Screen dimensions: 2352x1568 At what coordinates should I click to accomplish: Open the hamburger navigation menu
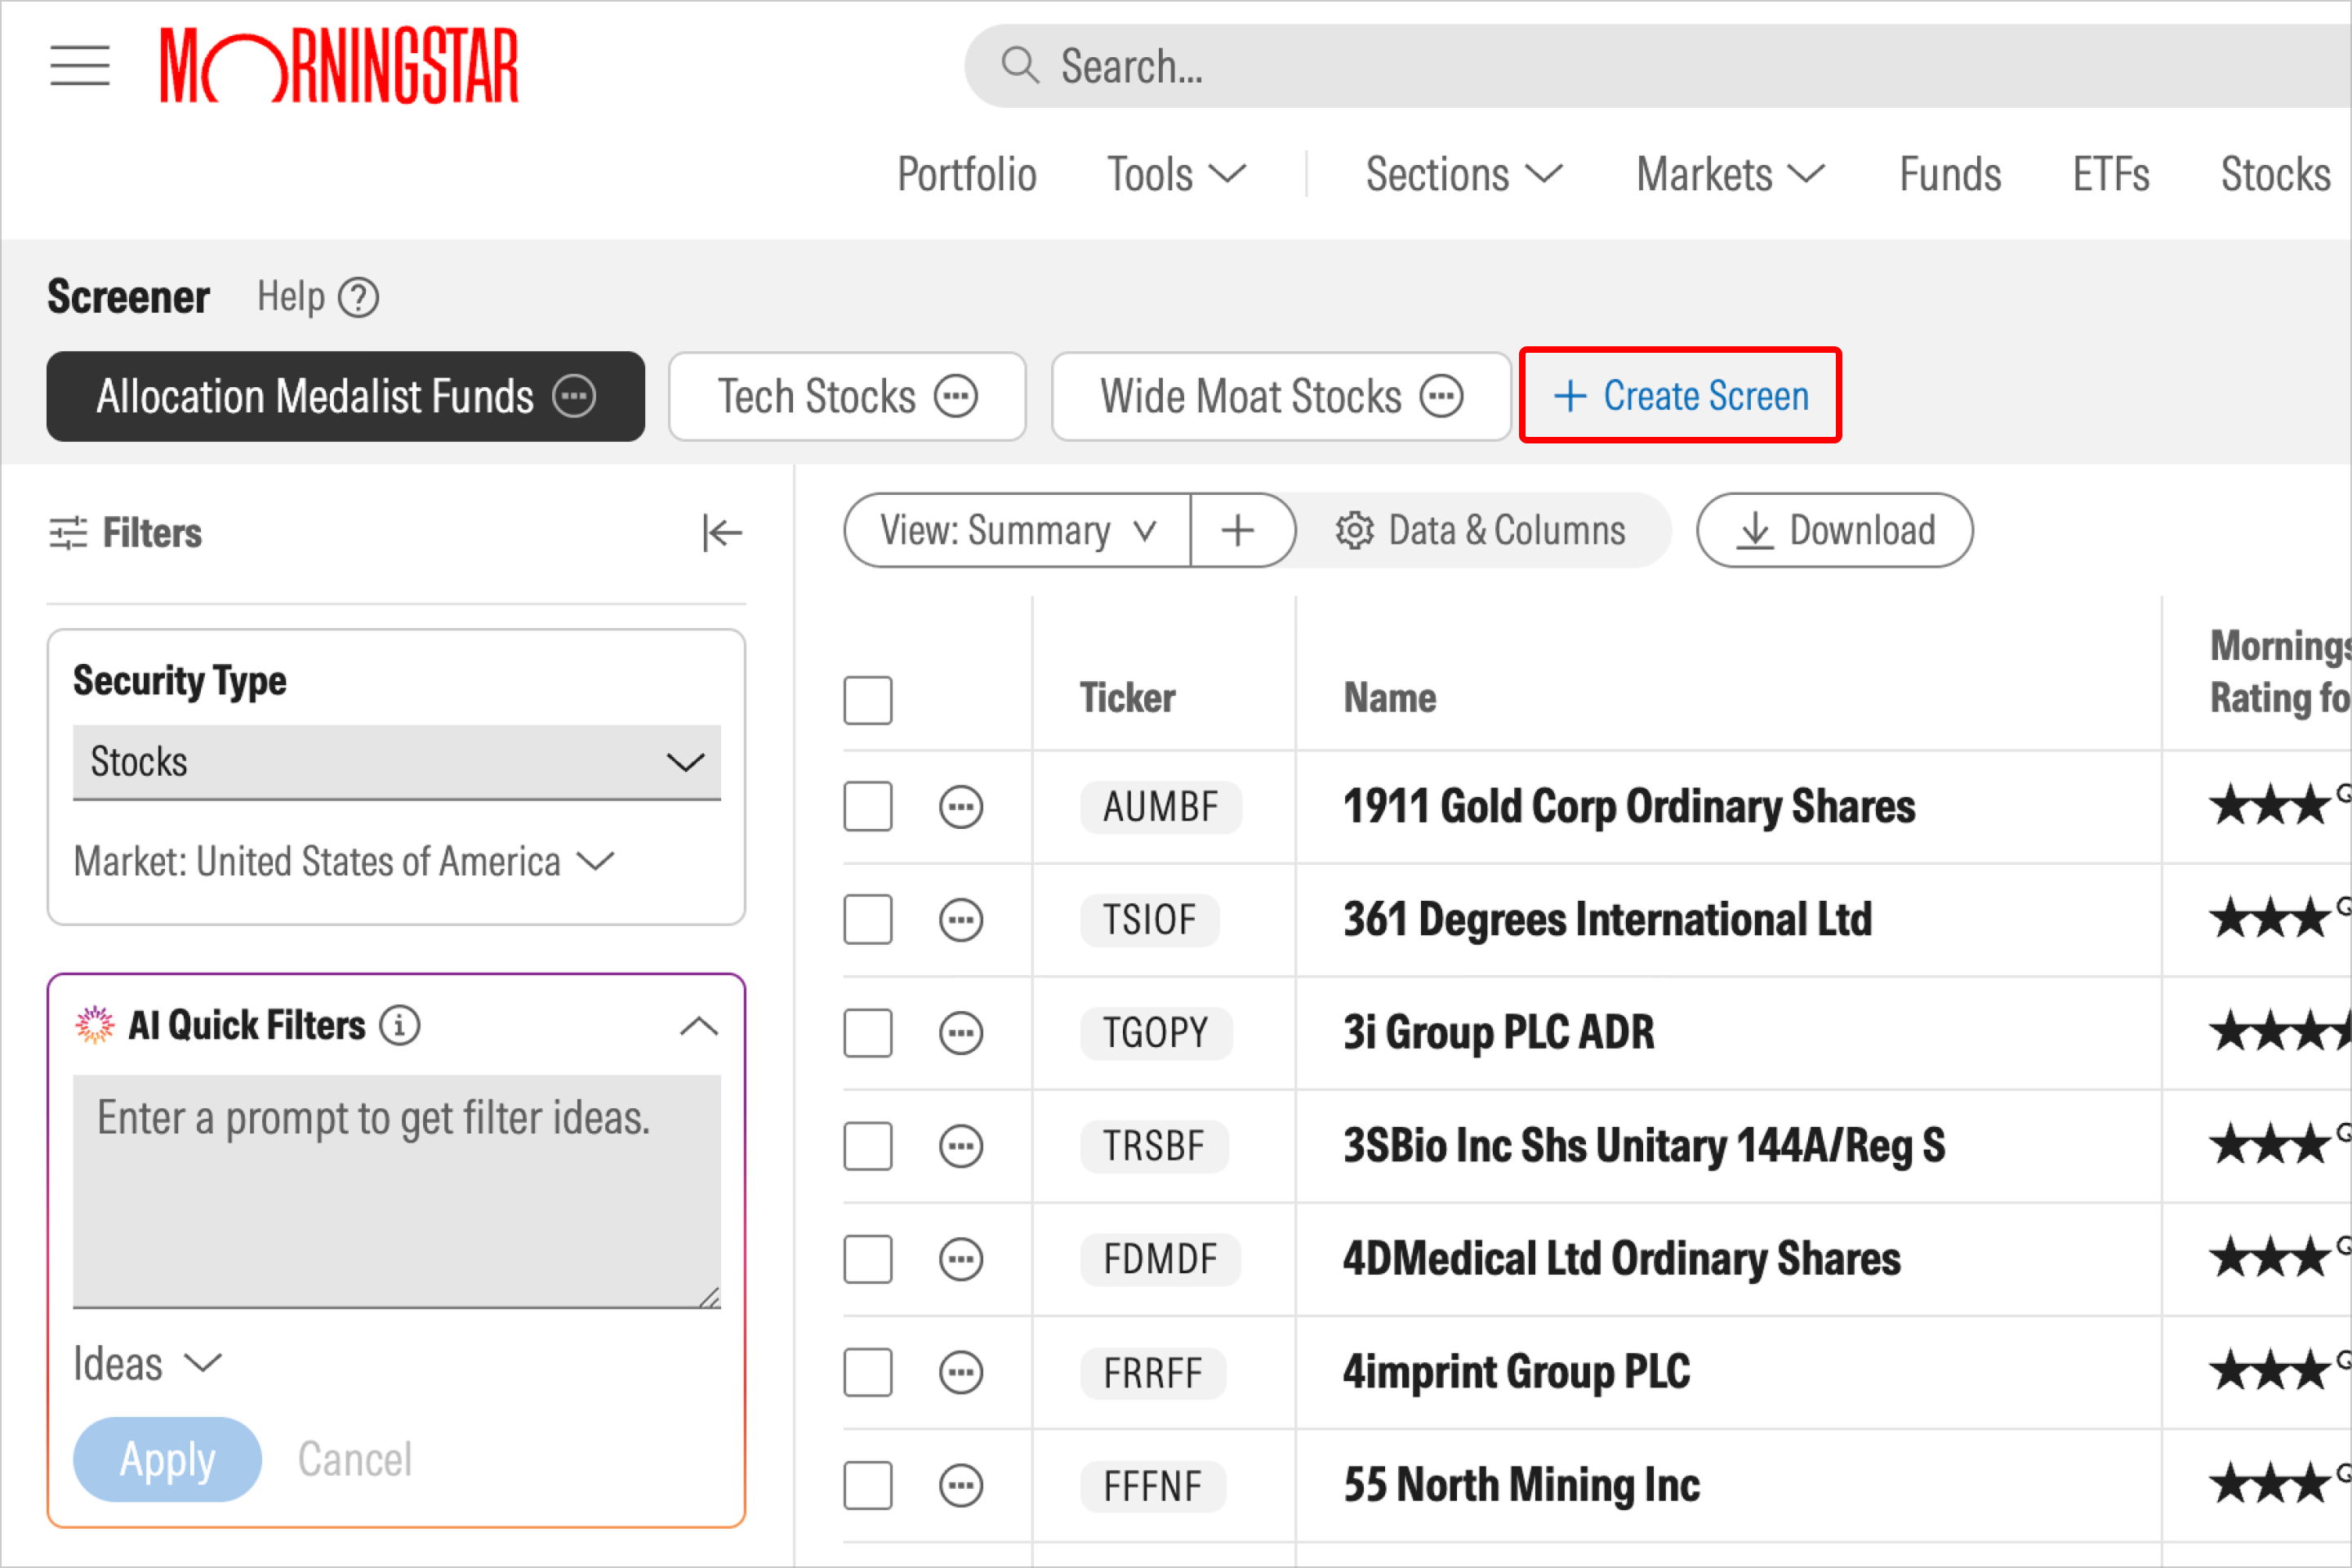(80, 66)
